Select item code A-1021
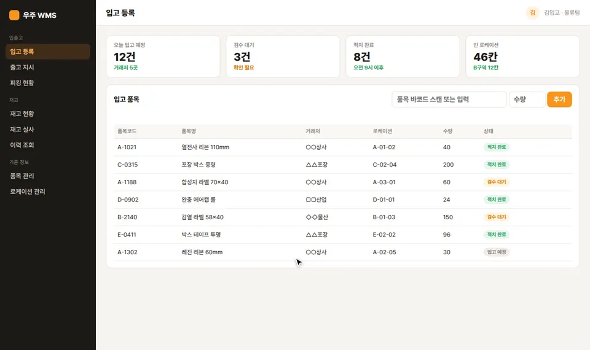 point(127,147)
